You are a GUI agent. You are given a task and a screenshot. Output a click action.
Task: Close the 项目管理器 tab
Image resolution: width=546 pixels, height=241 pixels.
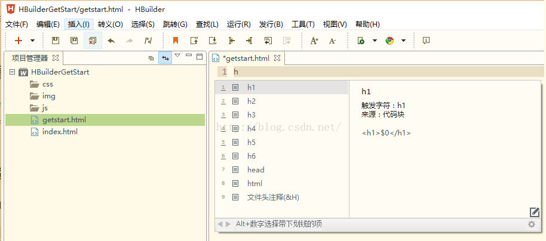tap(56, 58)
